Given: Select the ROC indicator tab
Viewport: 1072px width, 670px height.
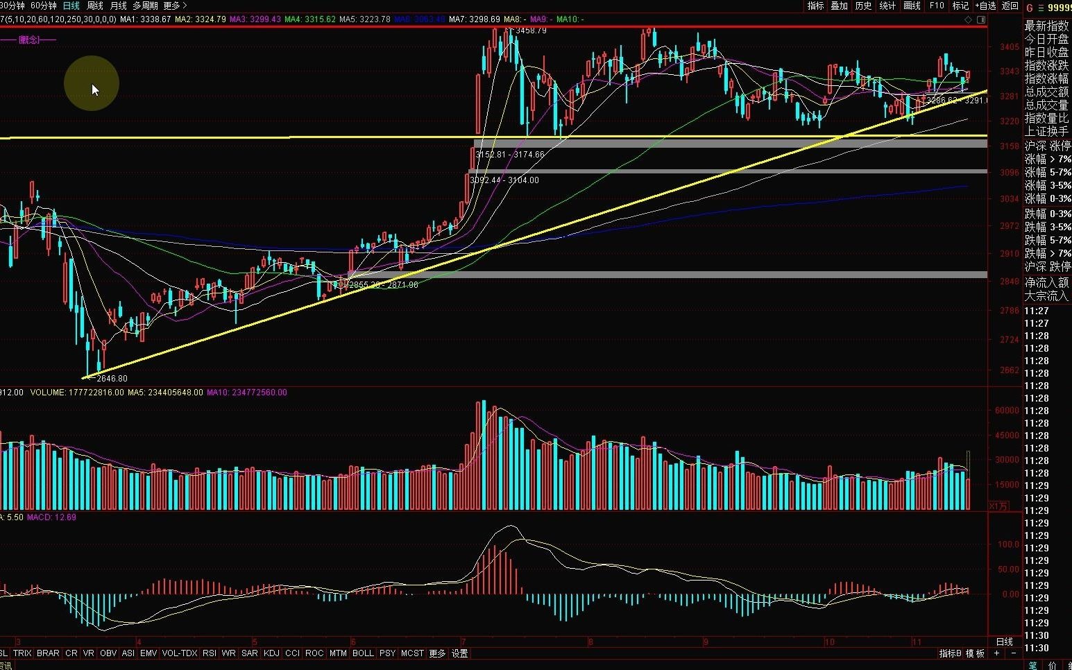Looking at the screenshot, I should (x=314, y=653).
